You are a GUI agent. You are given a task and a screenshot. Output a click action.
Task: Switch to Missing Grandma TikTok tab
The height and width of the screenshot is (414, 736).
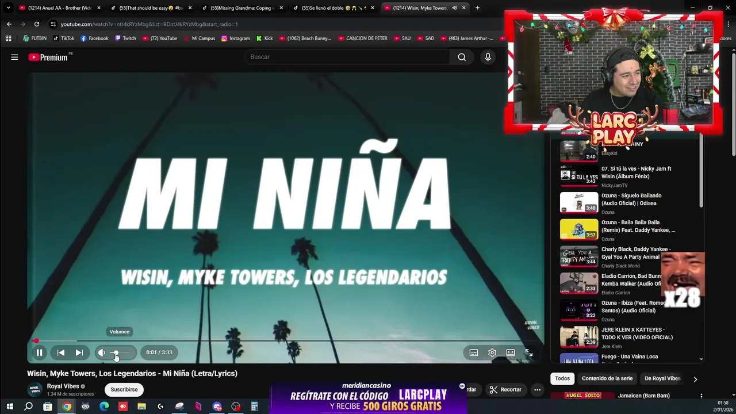coord(241,8)
